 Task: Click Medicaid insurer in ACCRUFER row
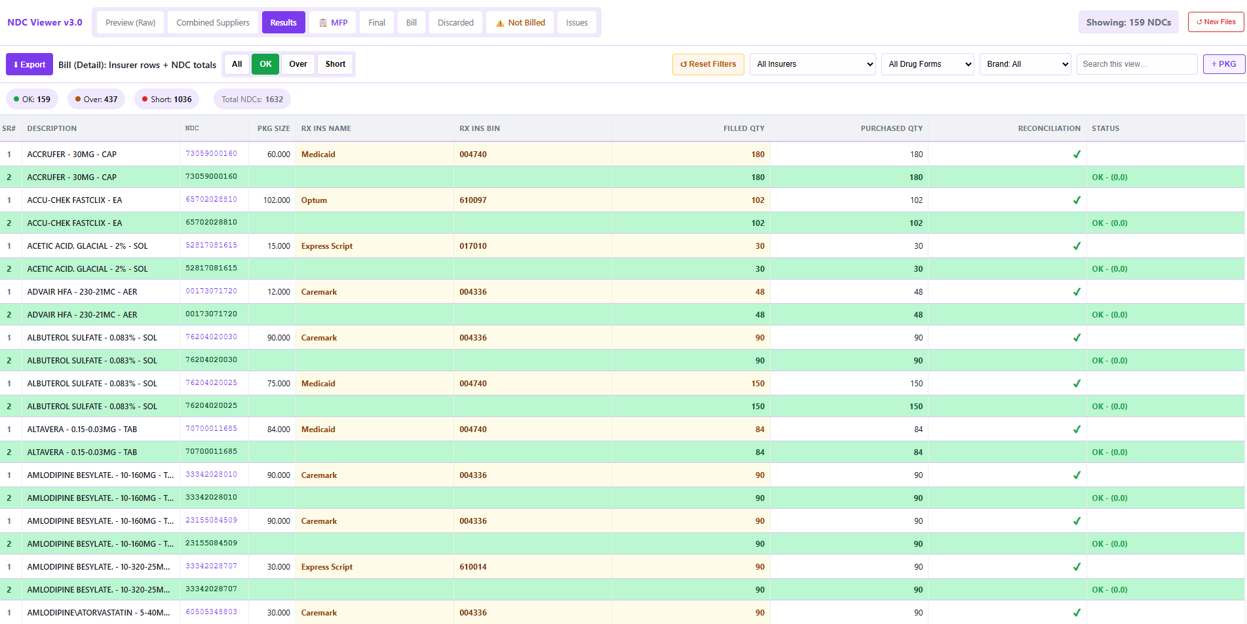318,155
